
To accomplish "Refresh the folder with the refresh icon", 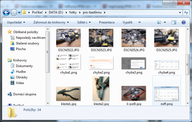I will coord(186,12).
